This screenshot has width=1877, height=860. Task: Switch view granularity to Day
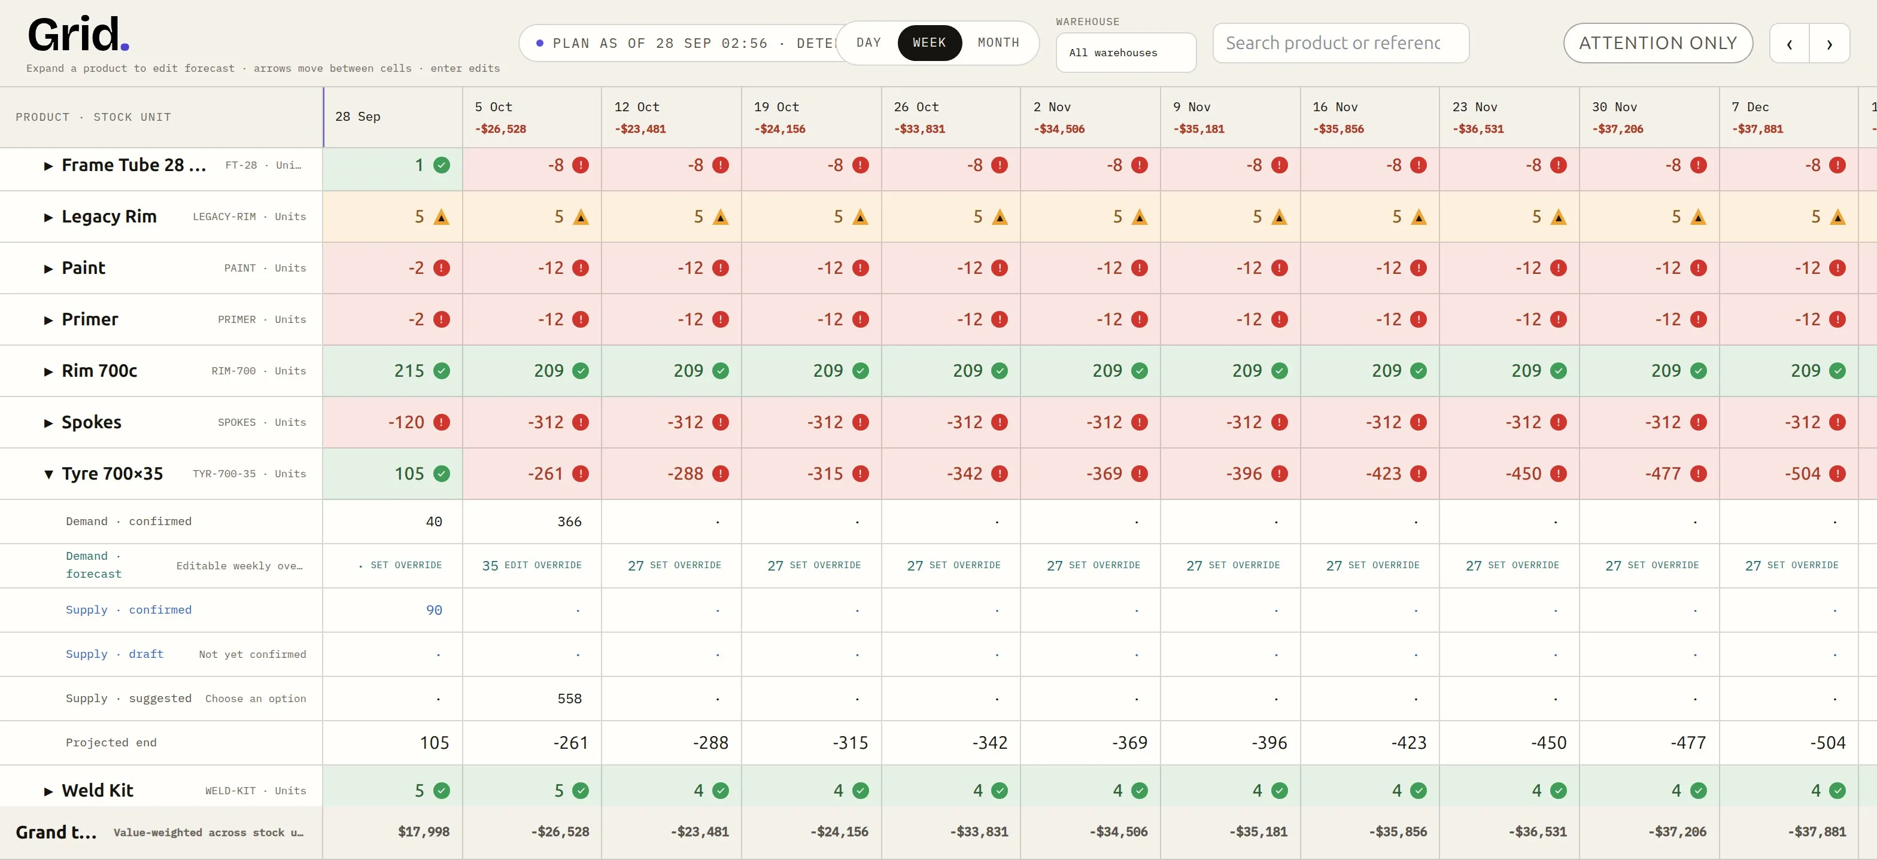coord(868,43)
